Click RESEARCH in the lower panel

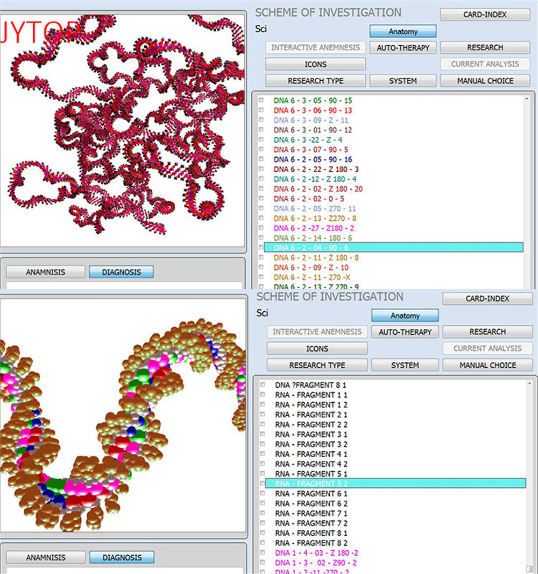point(487,332)
